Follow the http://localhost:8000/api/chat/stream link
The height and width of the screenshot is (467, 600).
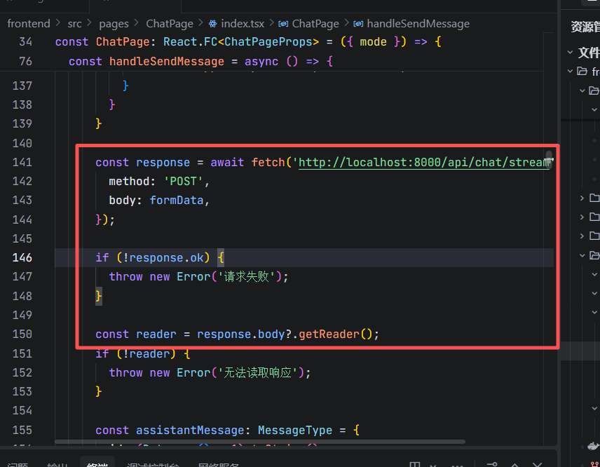click(x=423, y=162)
